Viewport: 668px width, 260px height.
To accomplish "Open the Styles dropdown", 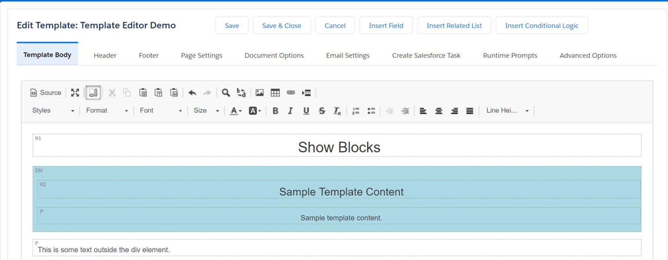I will (x=52, y=111).
